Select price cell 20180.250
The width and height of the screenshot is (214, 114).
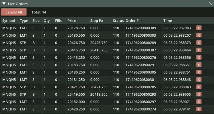76,72
